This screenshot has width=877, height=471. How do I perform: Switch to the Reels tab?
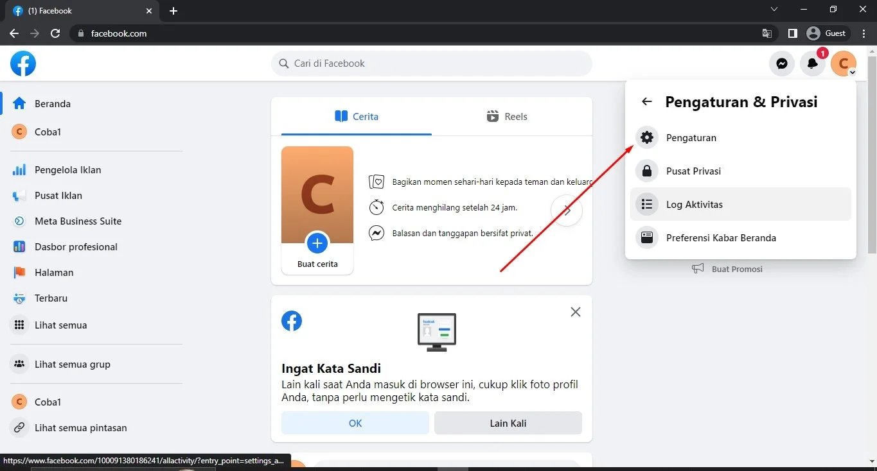pos(507,116)
